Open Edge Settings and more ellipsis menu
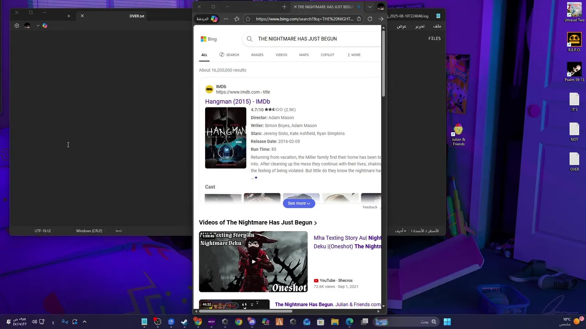Screen dimensions: 586x329 [x=226, y=19]
